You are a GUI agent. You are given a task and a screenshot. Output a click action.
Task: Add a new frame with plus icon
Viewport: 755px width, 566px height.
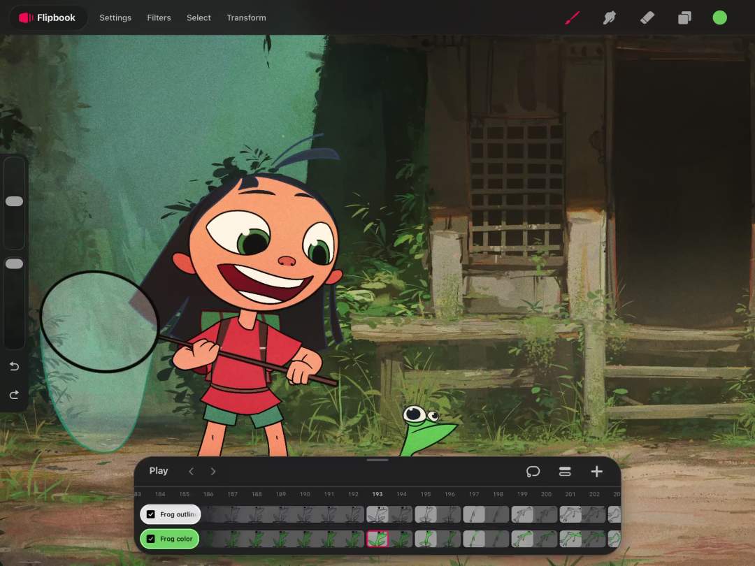pyautogui.click(x=596, y=471)
